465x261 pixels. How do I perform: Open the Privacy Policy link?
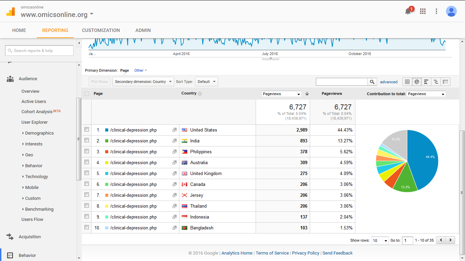point(306,253)
